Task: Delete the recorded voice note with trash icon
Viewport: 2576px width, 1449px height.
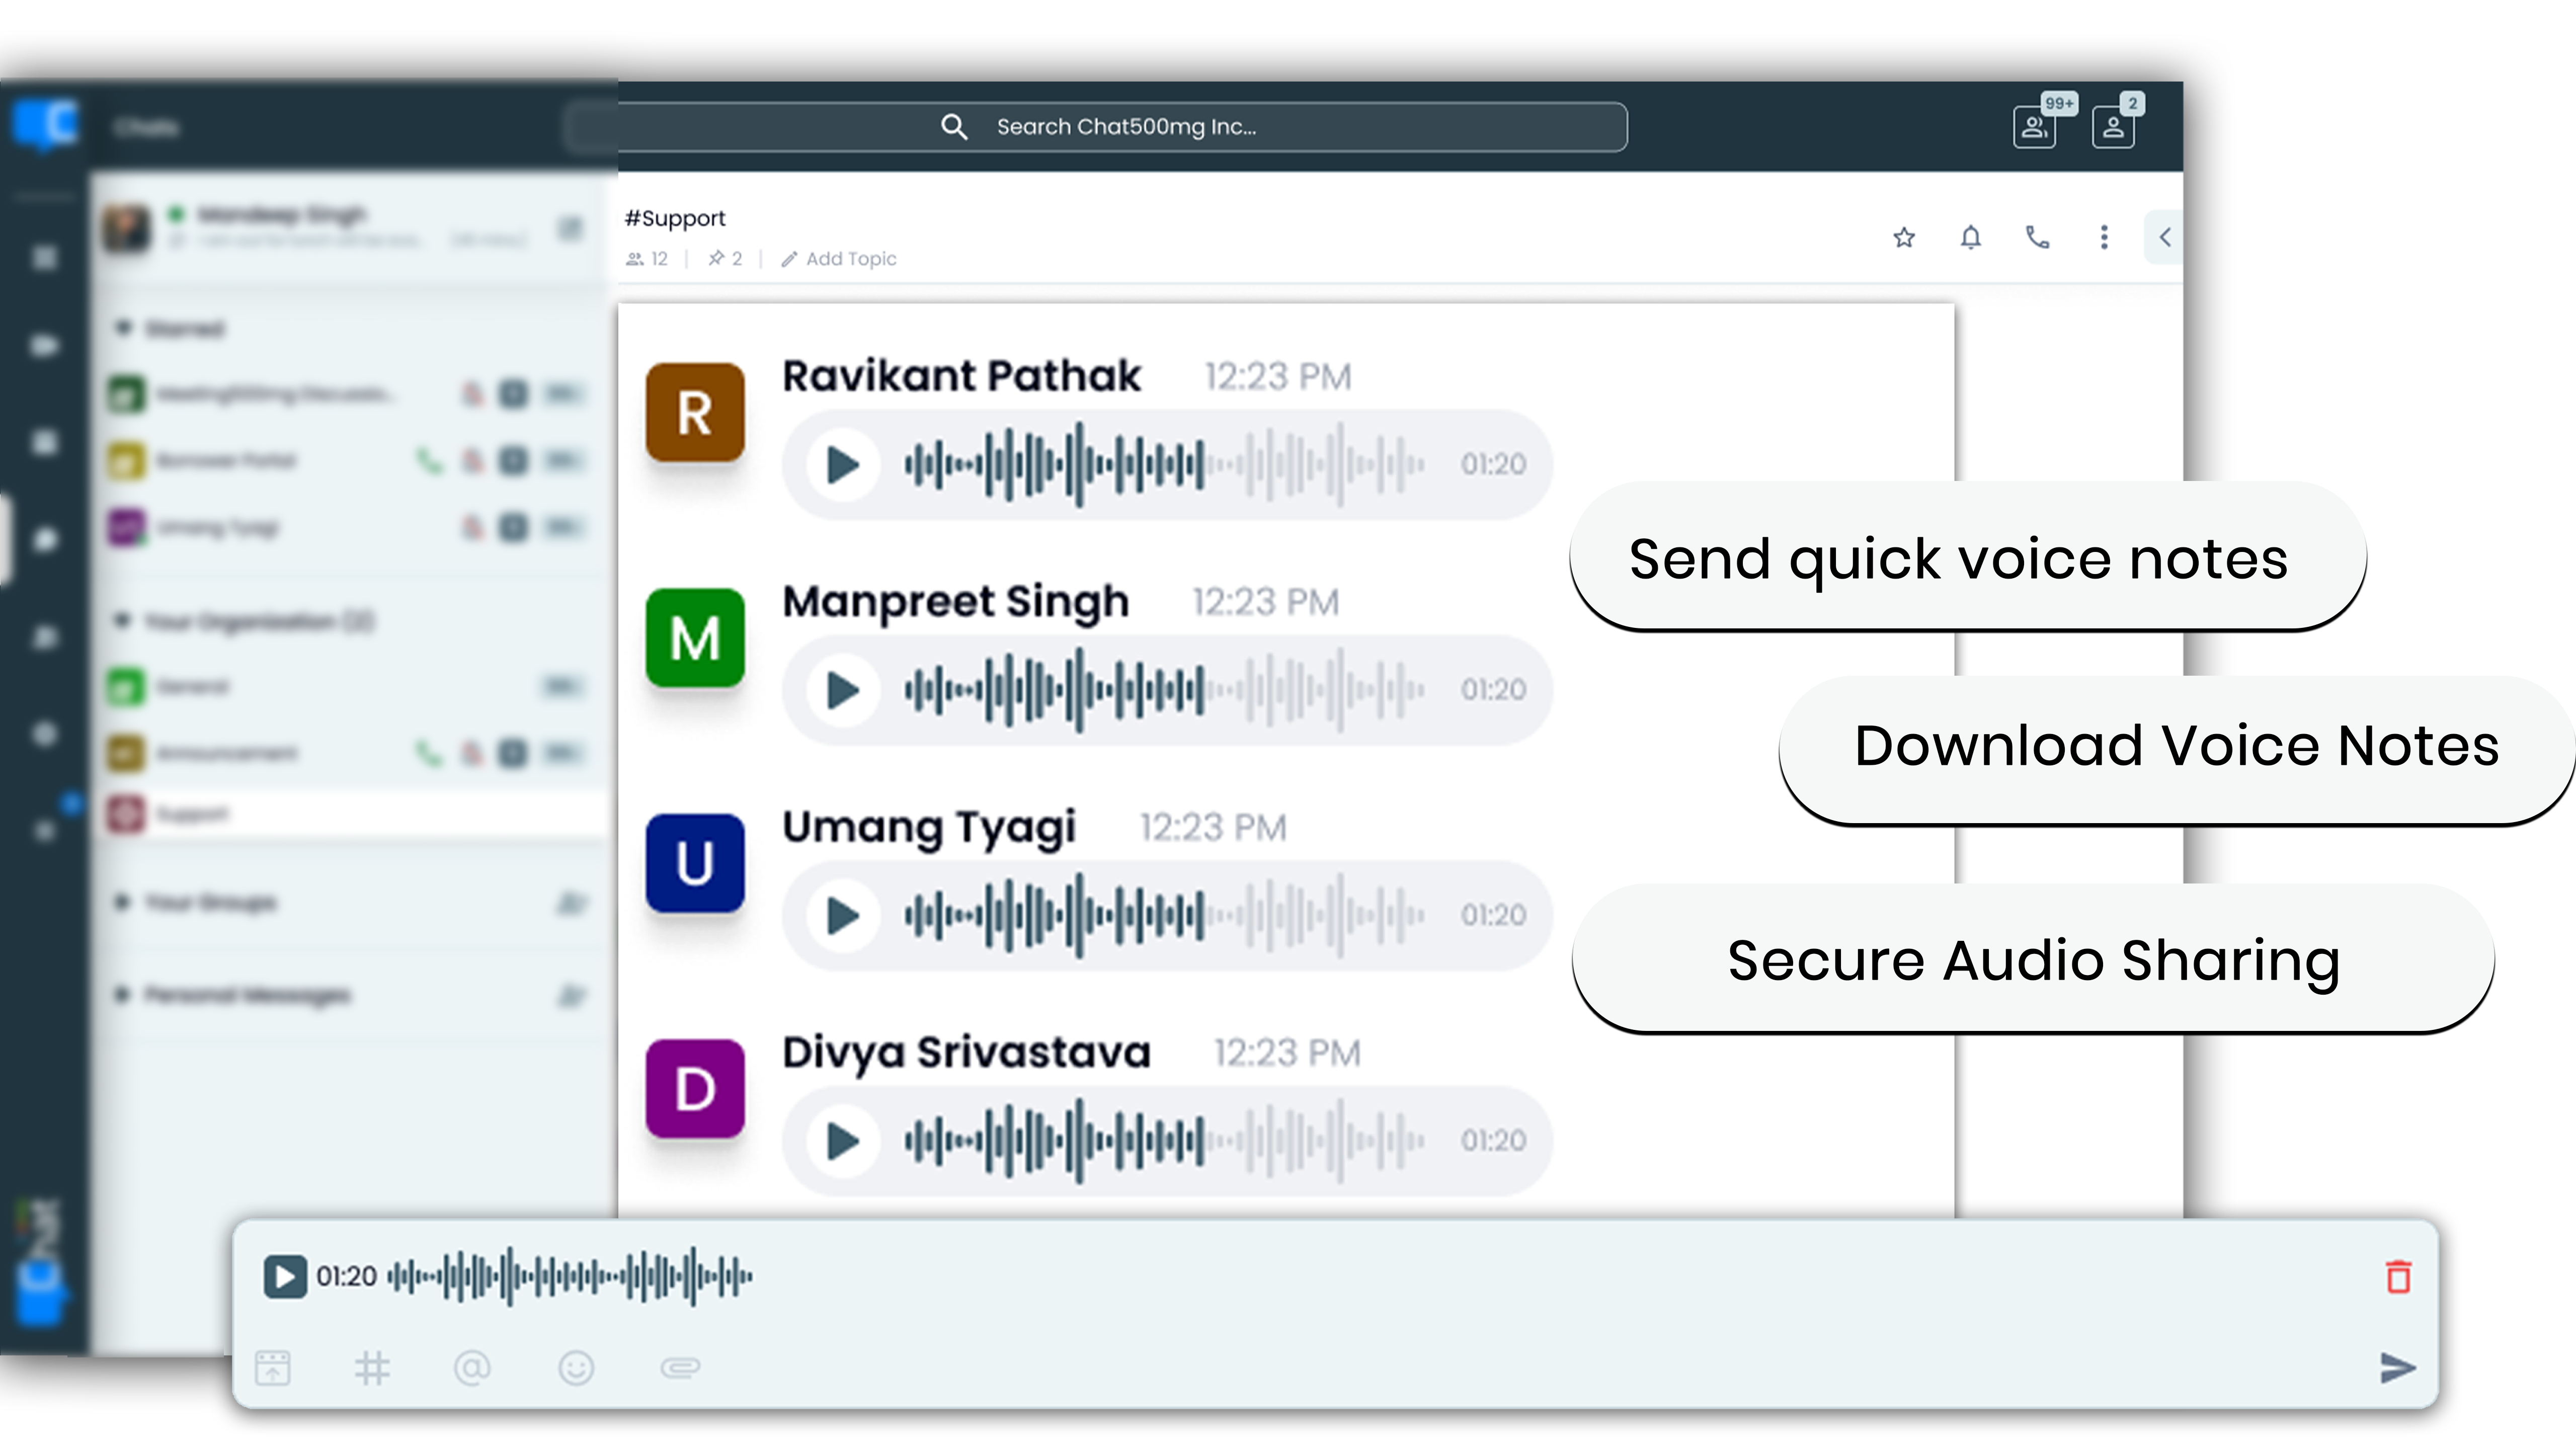Action: point(2398,1277)
